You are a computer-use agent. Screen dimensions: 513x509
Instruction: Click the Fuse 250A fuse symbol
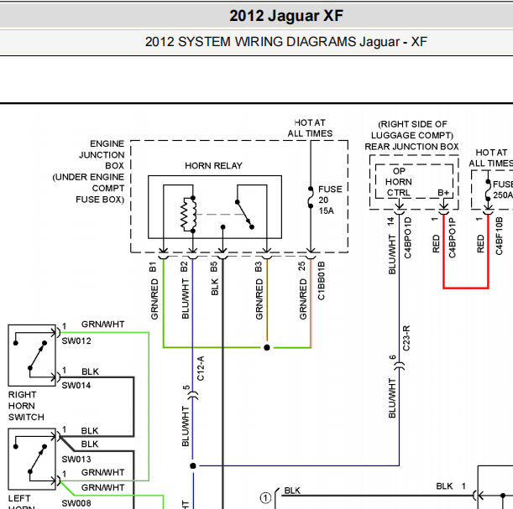pyautogui.click(x=488, y=190)
